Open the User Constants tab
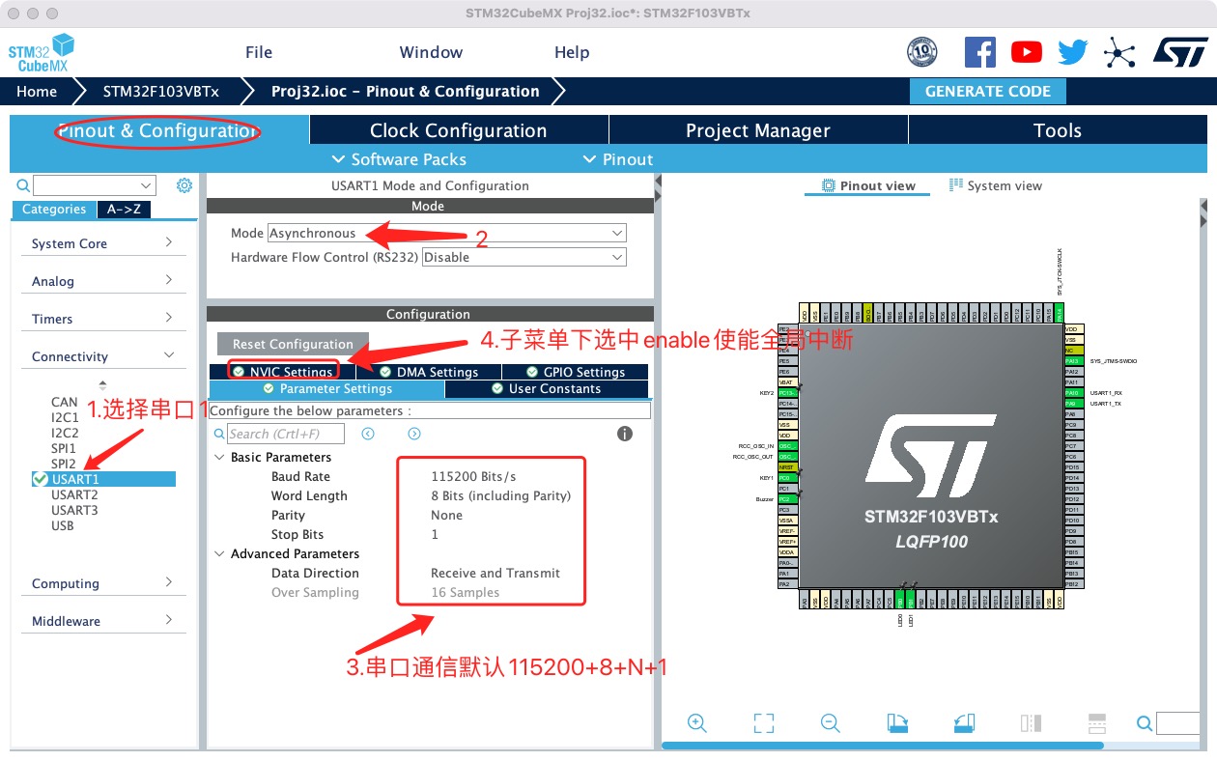Screen dimensions: 1217x761 point(546,388)
